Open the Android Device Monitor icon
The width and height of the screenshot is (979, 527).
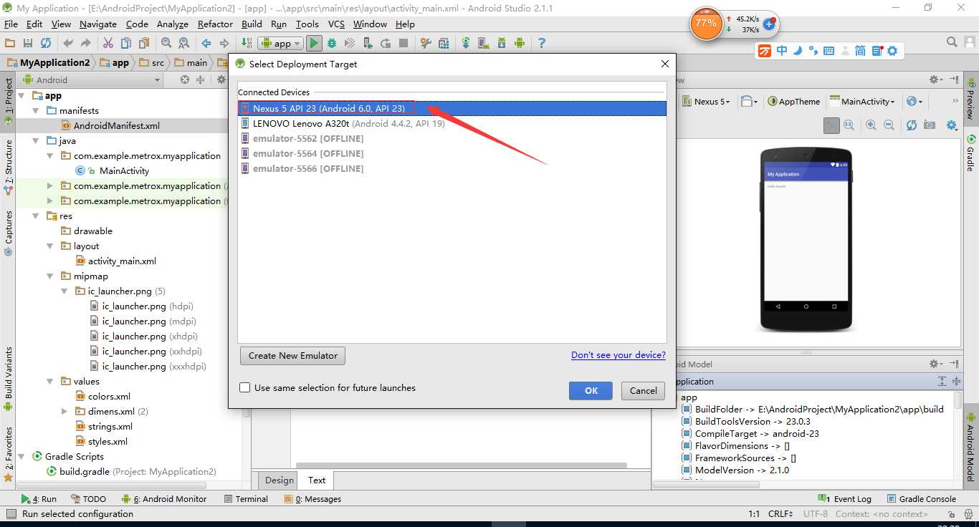click(520, 43)
